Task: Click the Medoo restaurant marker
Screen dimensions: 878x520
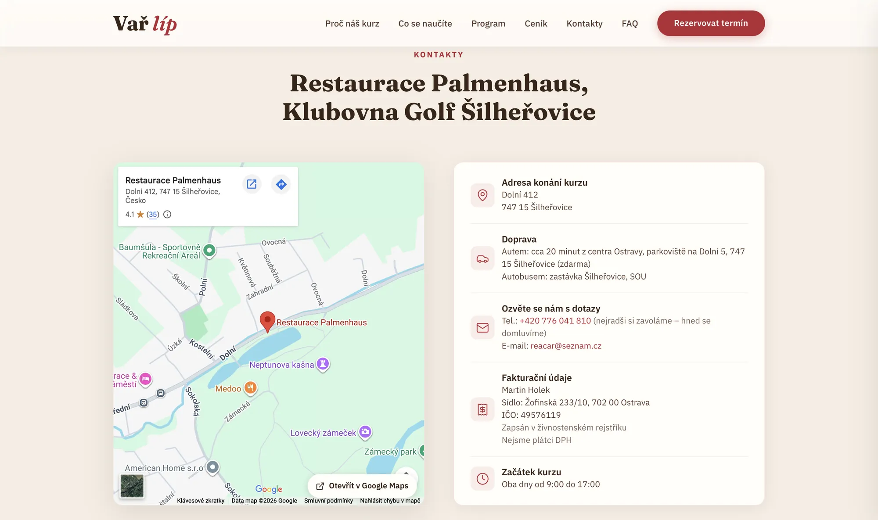Action: (x=250, y=388)
